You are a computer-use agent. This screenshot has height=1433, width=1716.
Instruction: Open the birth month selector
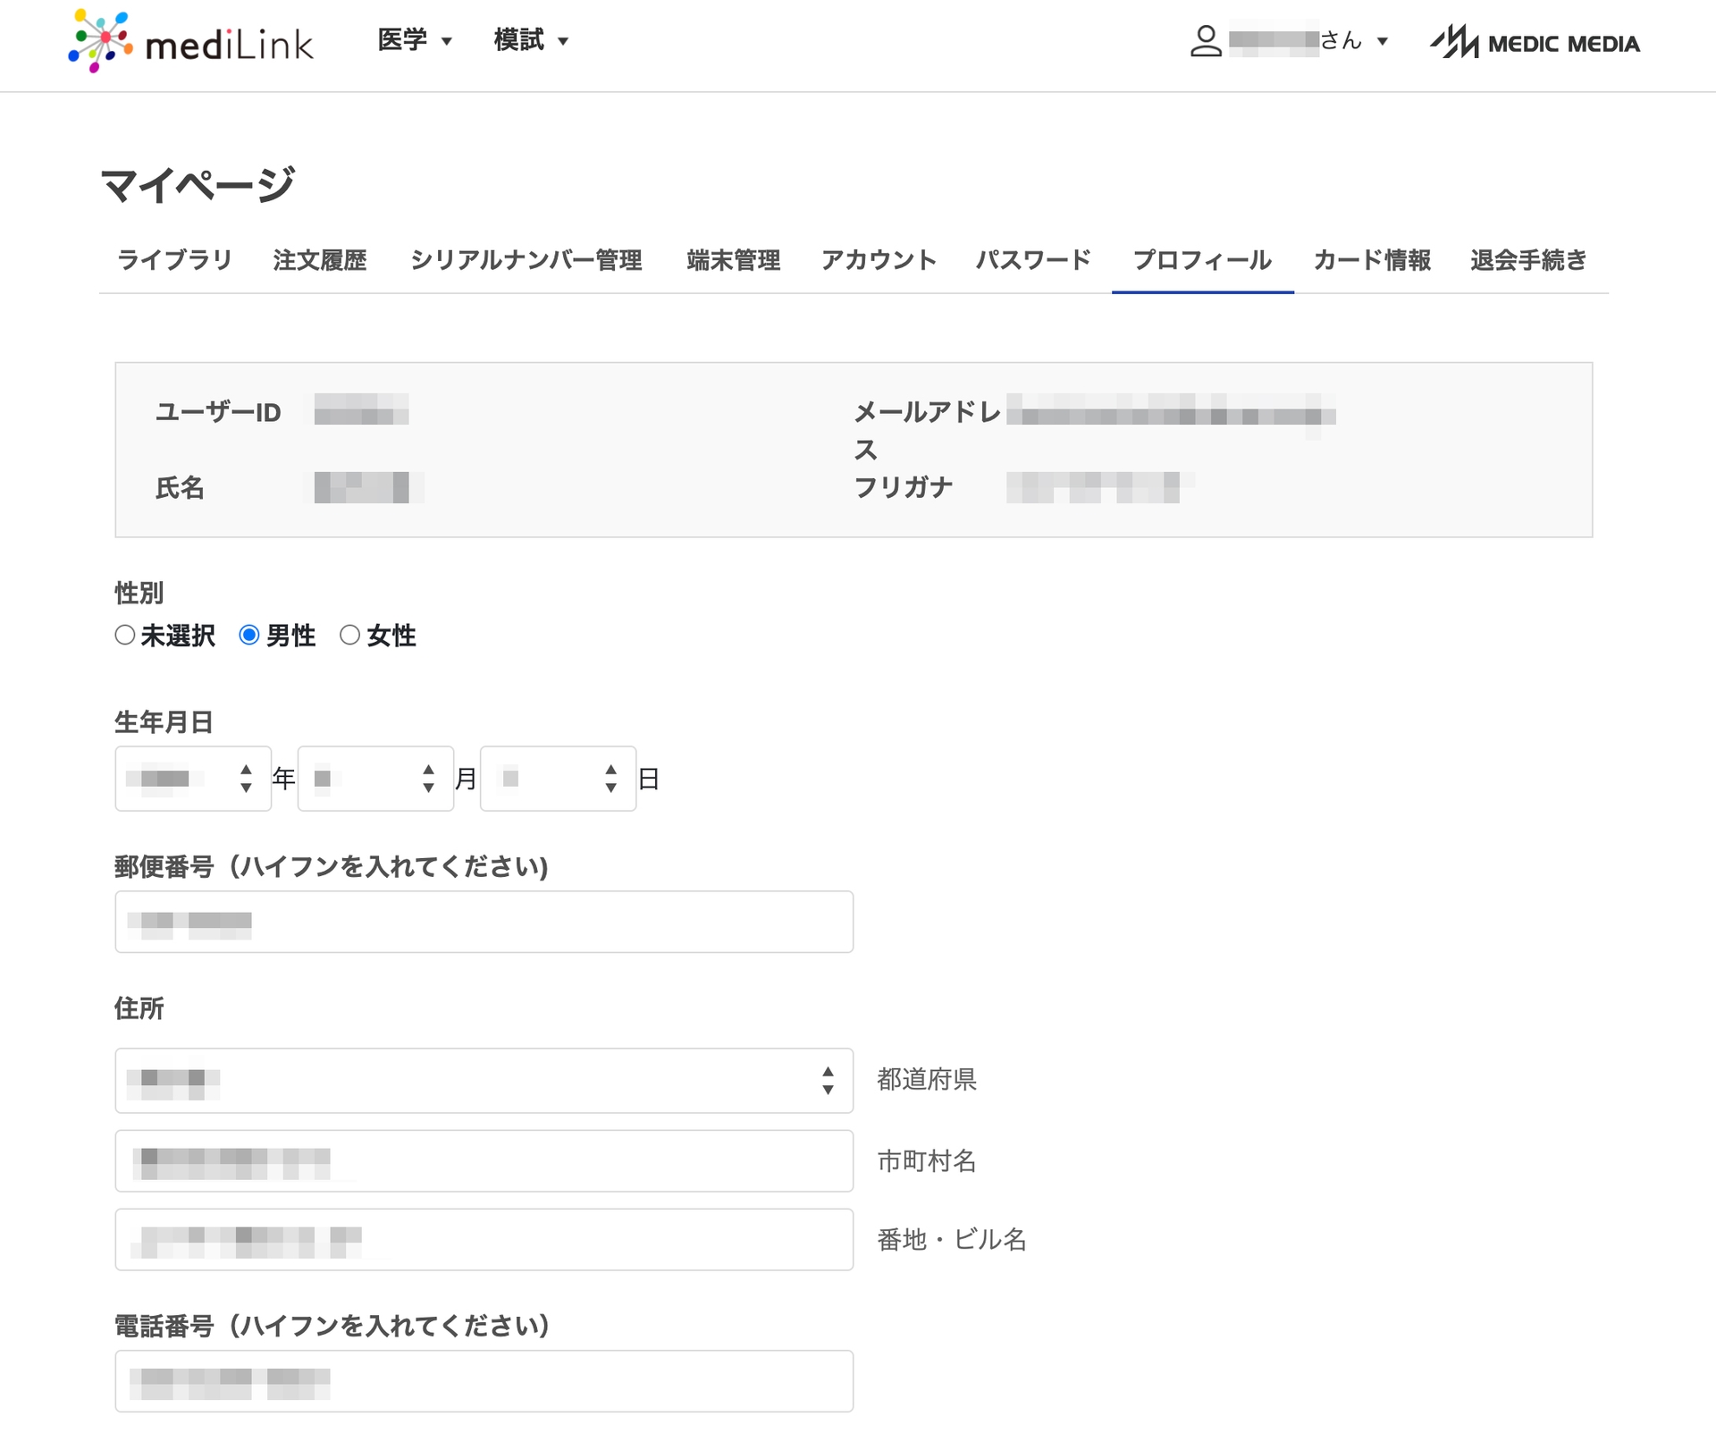pyautogui.click(x=375, y=779)
